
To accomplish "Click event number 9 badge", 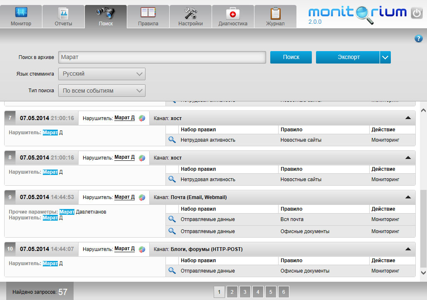I will pyautogui.click(x=10, y=197).
